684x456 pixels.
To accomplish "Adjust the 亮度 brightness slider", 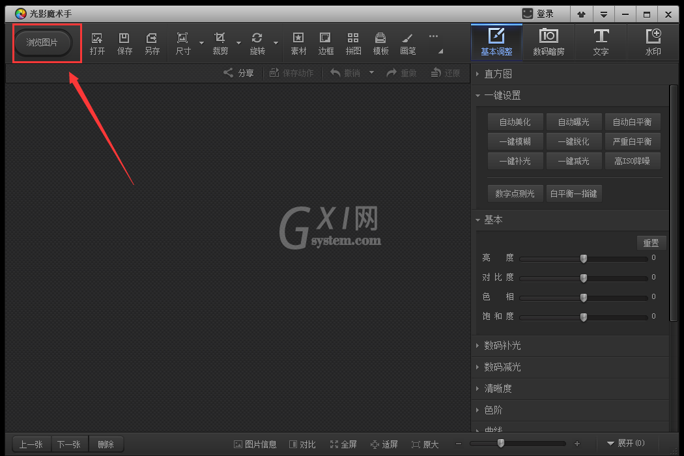I will [x=583, y=259].
